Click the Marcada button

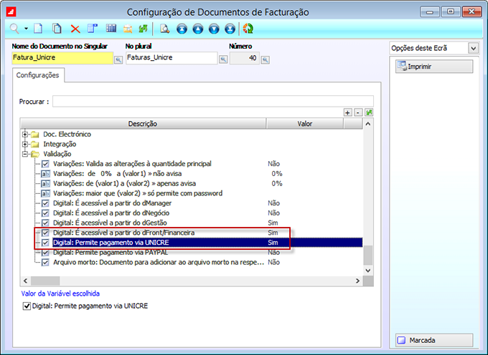[434, 340]
